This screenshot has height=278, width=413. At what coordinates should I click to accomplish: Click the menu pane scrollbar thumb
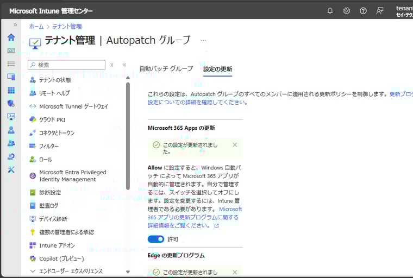tap(128, 136)
